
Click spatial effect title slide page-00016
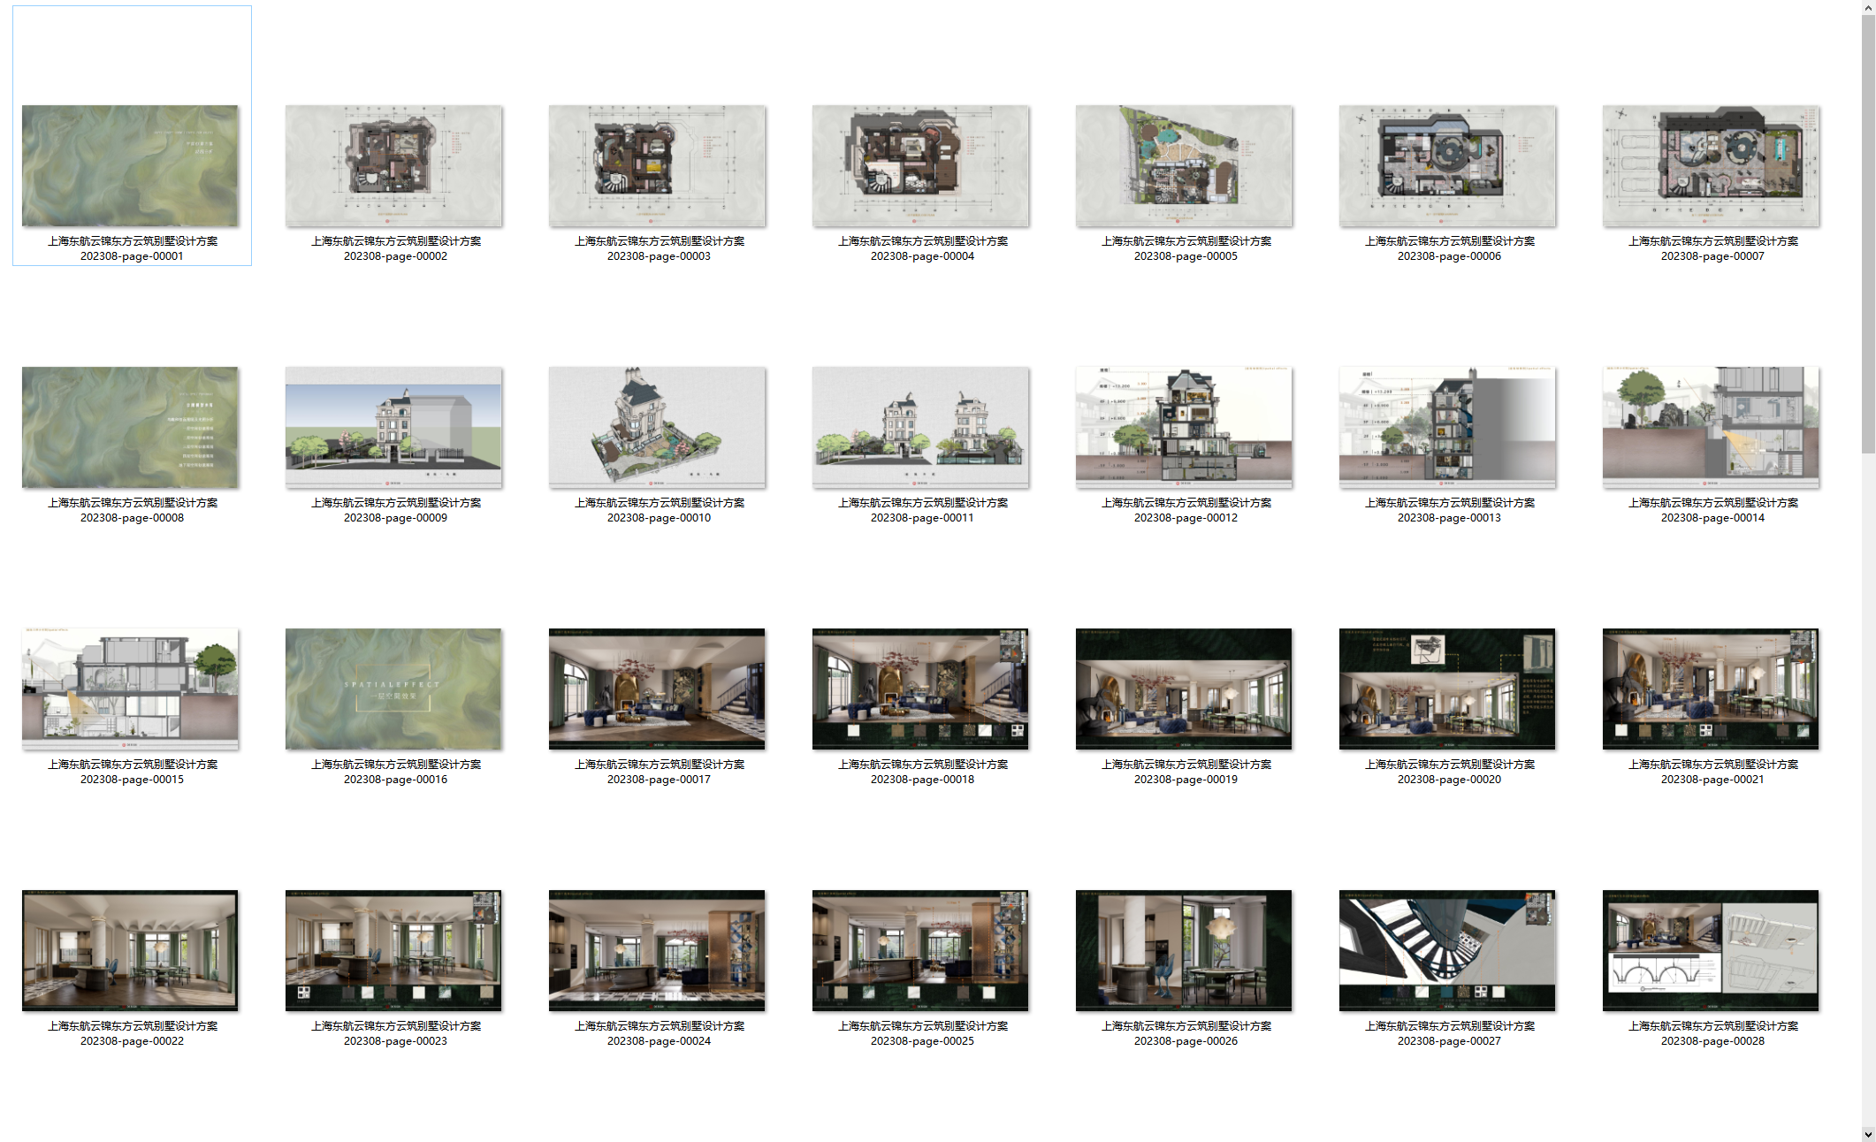(393, 689)
